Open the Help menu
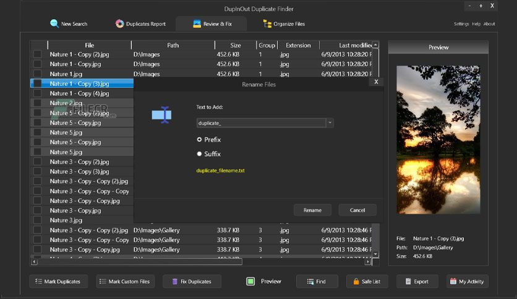 point(476,23)
